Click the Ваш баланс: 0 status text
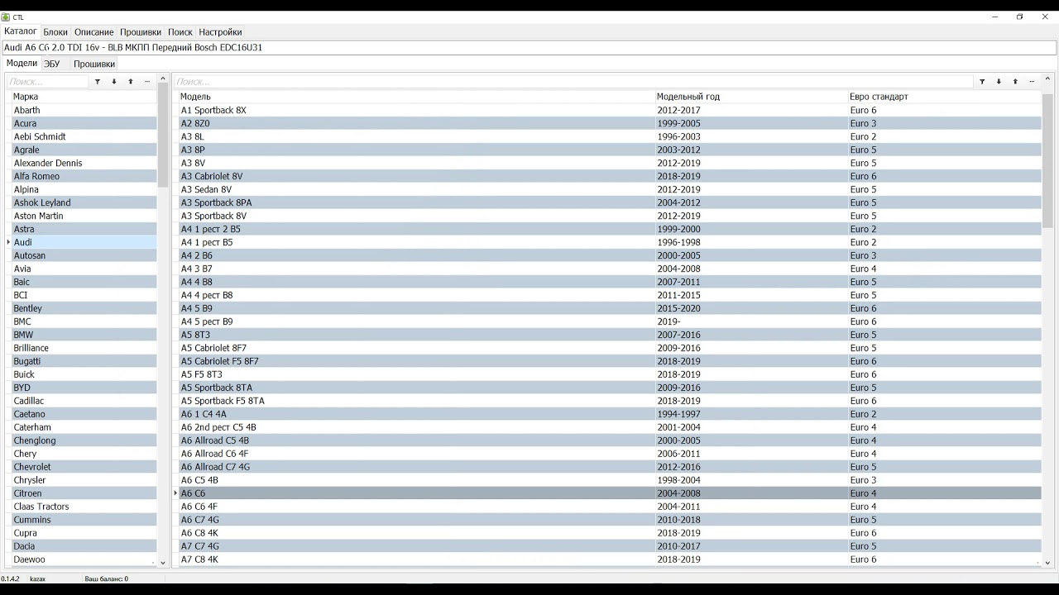This screenshot has width=1059, height=595. click(106, 579)
